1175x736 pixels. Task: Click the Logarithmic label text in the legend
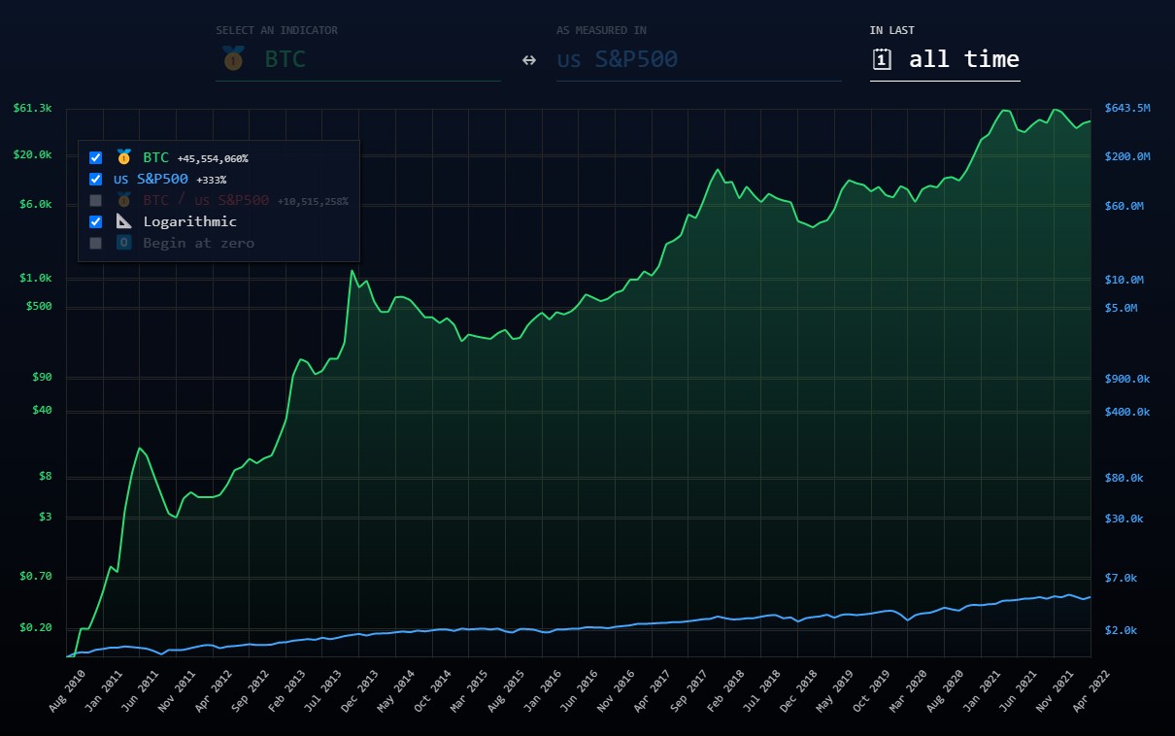(189, 221)
